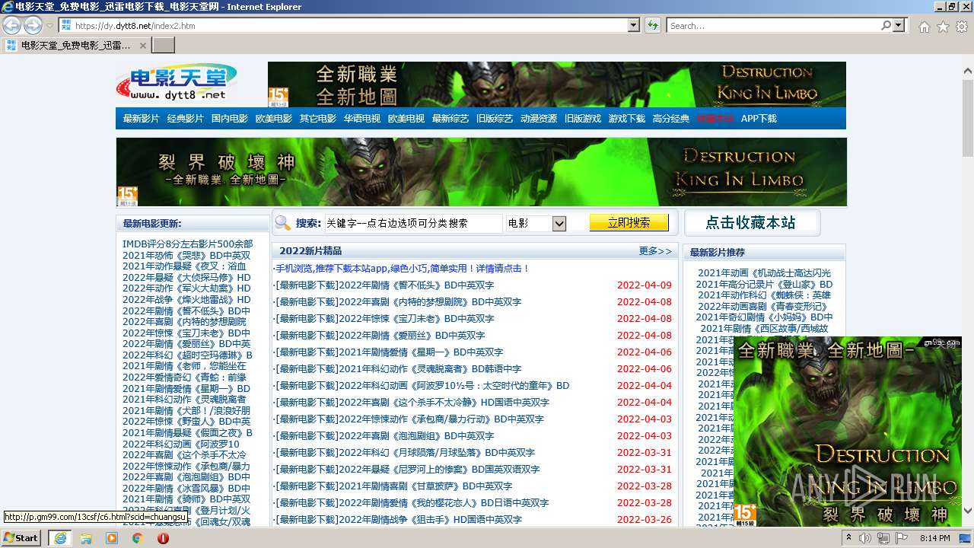Open a new blank tab
974x548 pixels.
[164, 46]
